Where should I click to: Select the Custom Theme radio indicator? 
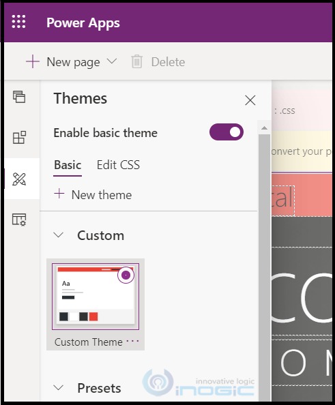tap(126, 275)
